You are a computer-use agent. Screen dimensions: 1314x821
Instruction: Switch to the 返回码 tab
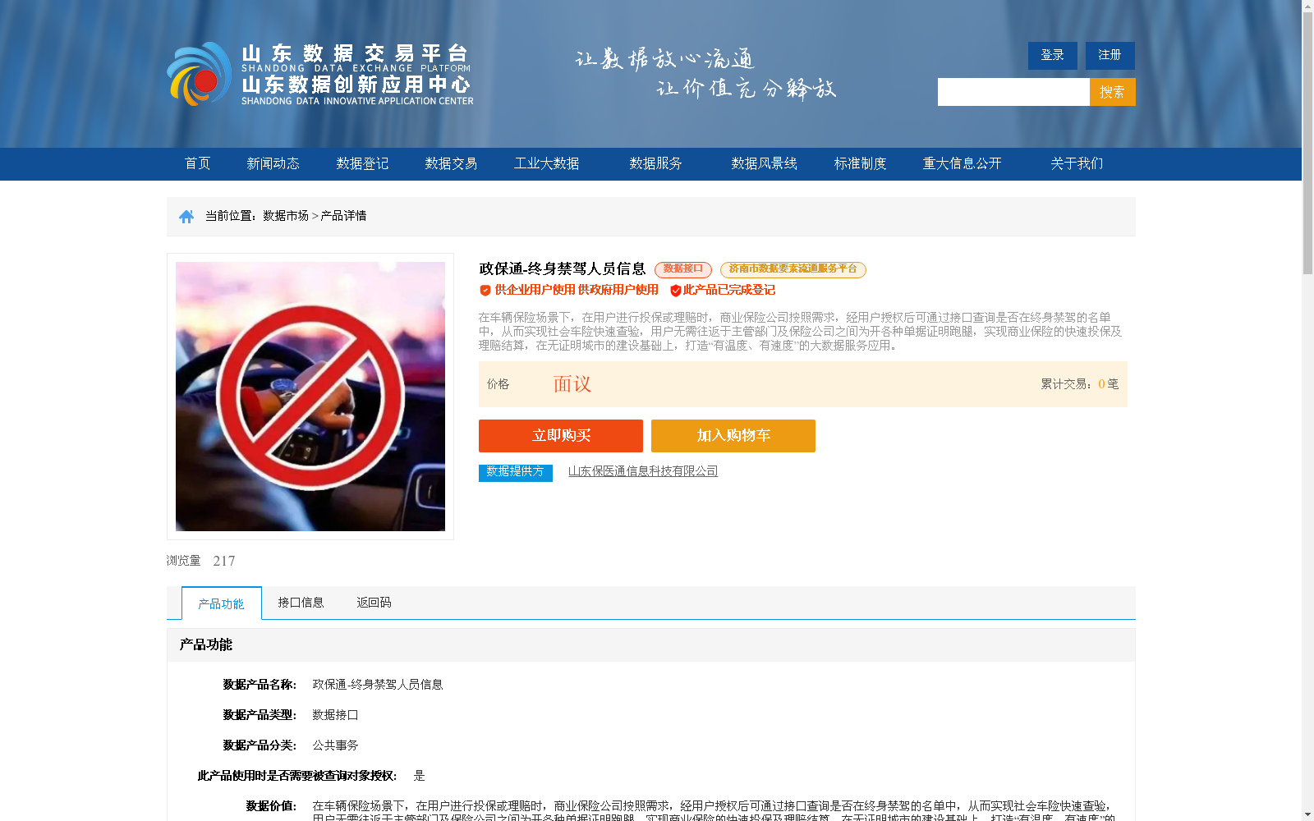tap(374, 603)
